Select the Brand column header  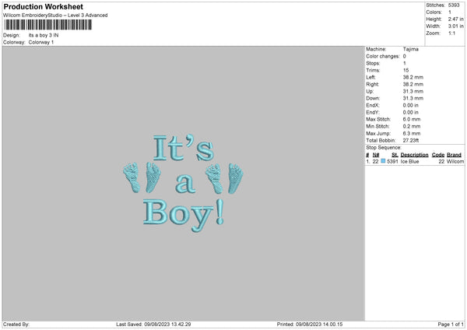click(x=455, y=154)
